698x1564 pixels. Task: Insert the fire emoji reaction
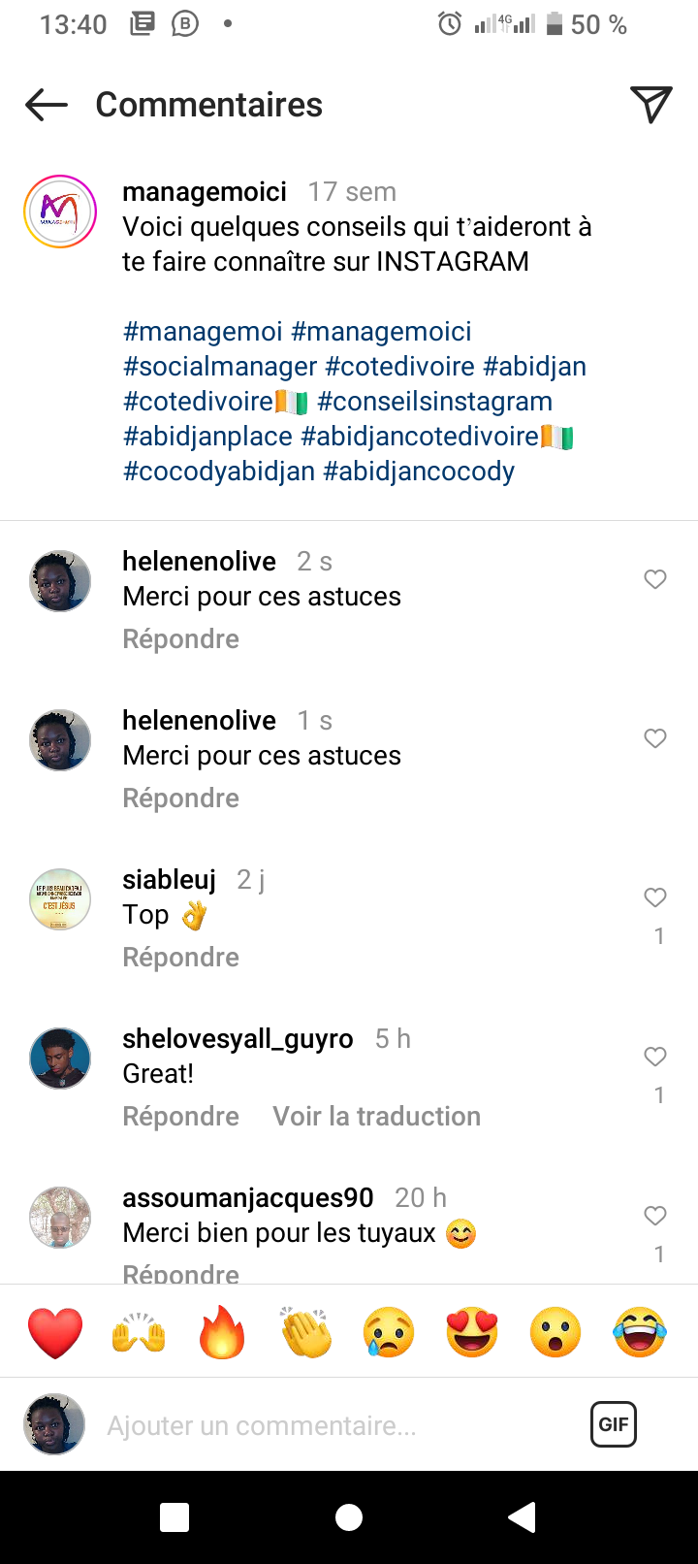point(222,1331)
